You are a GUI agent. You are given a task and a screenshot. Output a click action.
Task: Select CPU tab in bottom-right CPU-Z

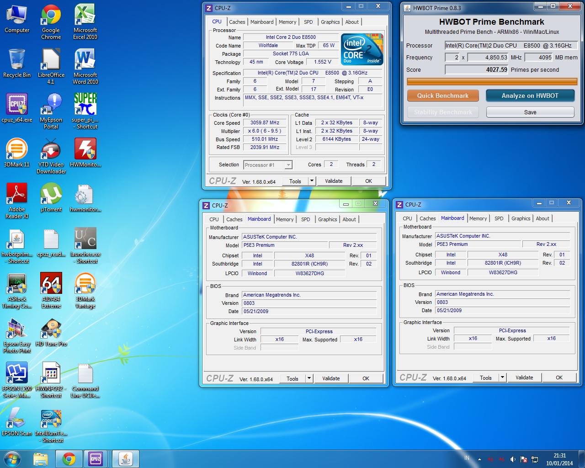click(x=407, y=218)
